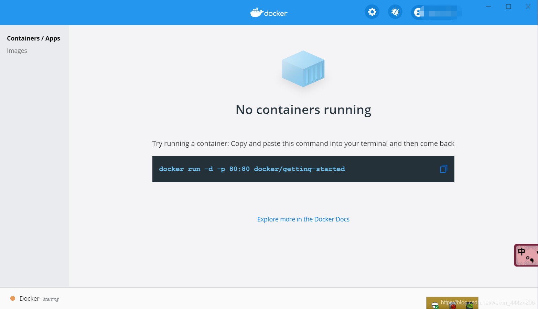Click the Docker label in status bar
This screenshot has width=538, height=309.
tap(29, 298)
